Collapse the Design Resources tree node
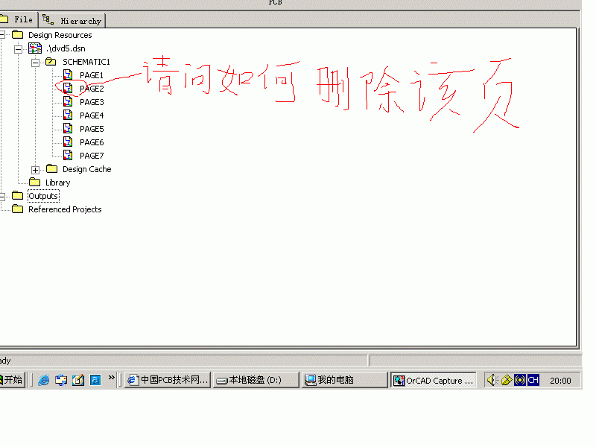The image size is (596, 447). (x=2, y=35)
